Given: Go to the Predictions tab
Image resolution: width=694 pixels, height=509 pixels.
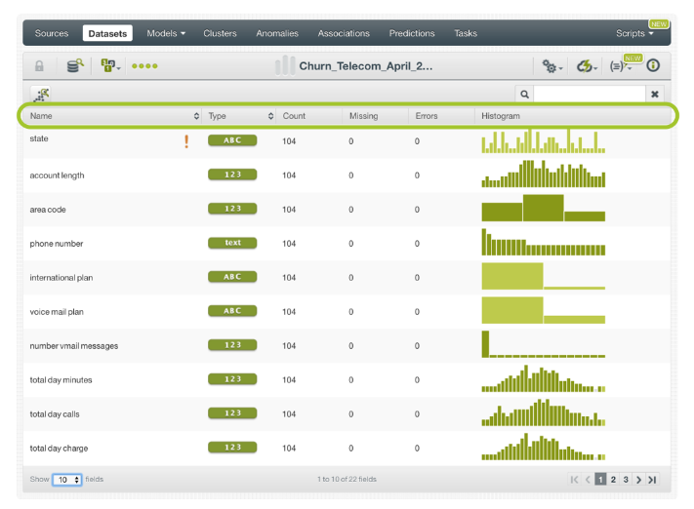Looking at the screenshot, I should [x=412, y=33].
